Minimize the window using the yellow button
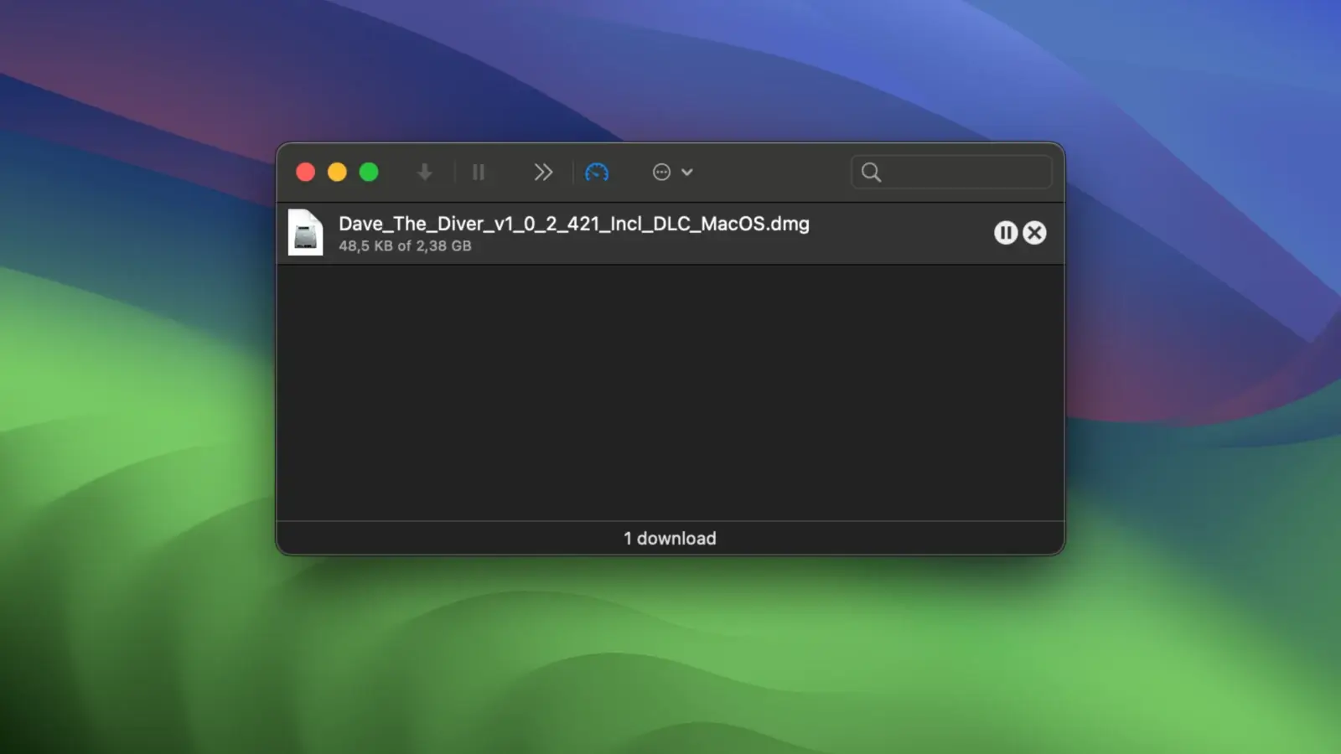 click(337, 173)
